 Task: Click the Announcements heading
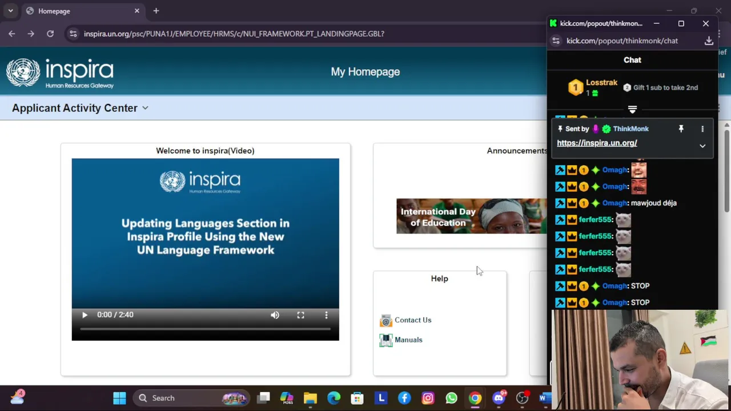tap(517, 151)
